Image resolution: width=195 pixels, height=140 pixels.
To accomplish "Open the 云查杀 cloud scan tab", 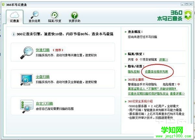I will (15, 17).
